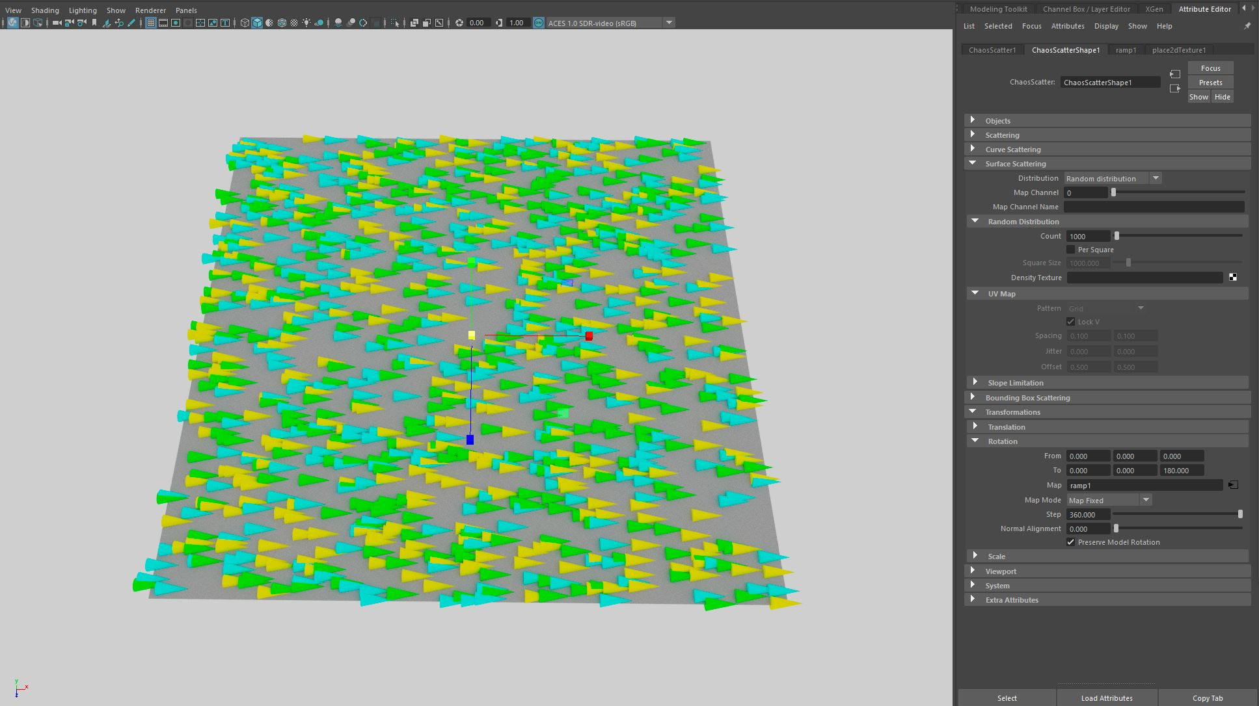Screen dimensions: 1259x706
Task: Toggle the Safe Action icon
Action: point(213,23)
